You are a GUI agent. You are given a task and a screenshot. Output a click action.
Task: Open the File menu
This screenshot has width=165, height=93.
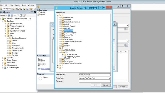pos(1,5)
